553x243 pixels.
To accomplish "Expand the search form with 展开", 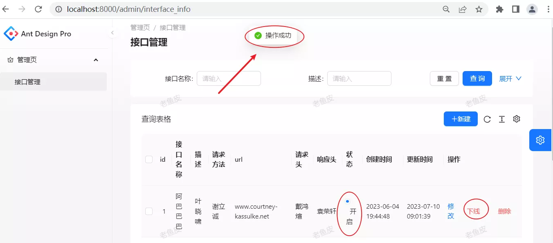I will click(510, 78).
